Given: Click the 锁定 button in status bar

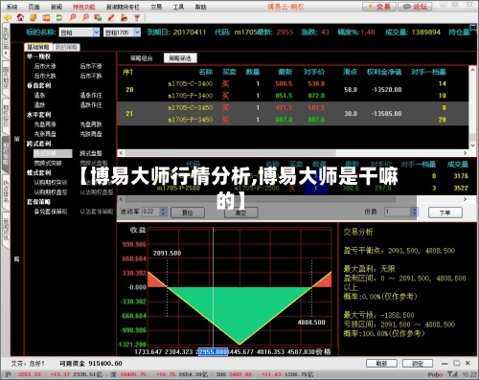Looking at the screenshot, I should click(x=418, y=363).
